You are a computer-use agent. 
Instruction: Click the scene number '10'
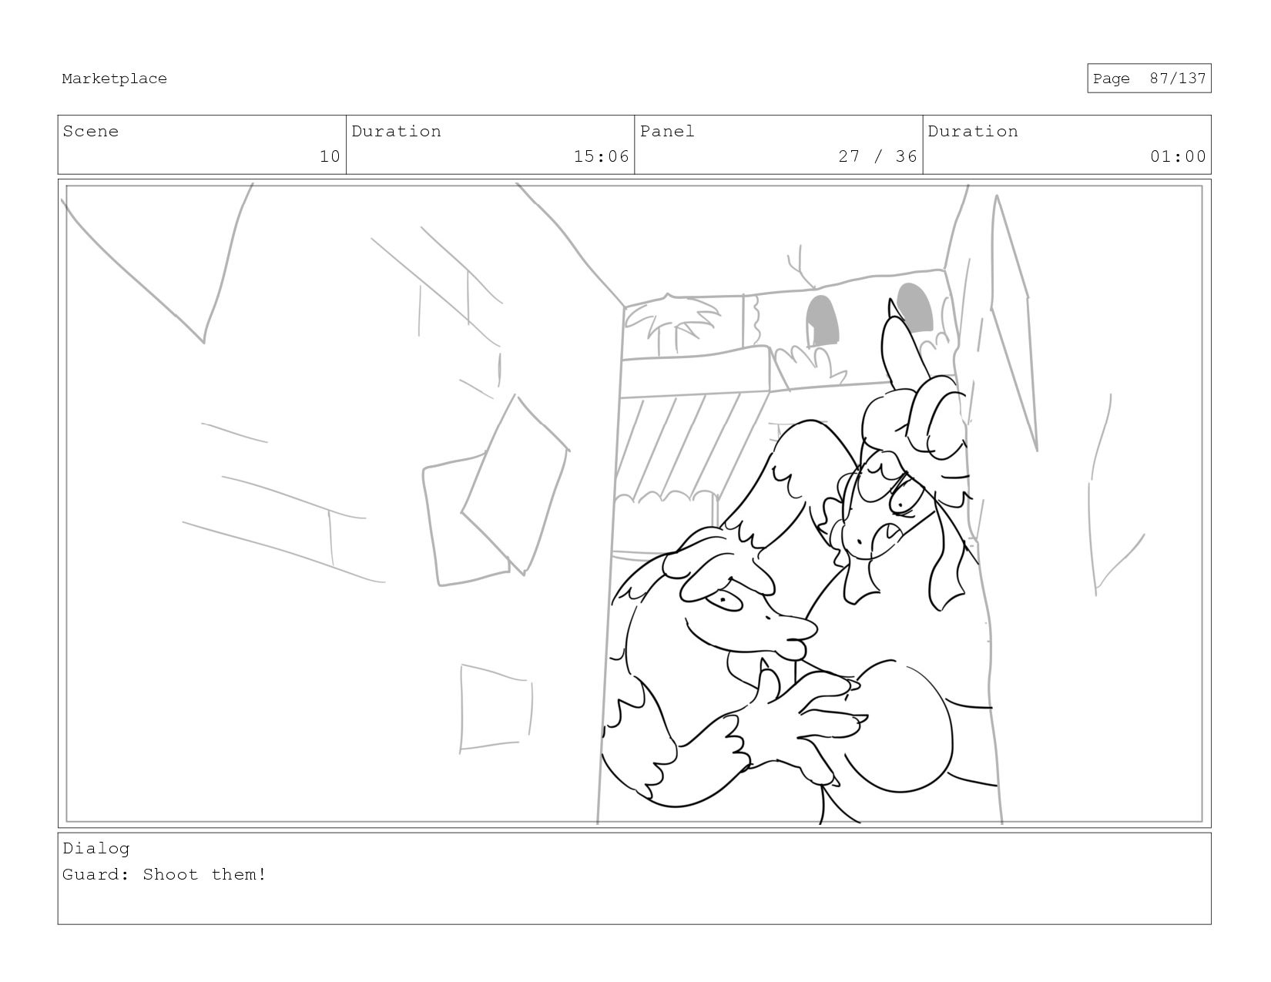pyautogui.click(x=330, y=156)
